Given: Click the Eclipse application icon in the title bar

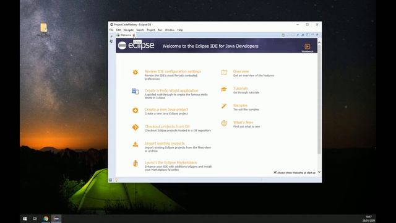Looking at the screenshot, I should (x=111, y=25).
